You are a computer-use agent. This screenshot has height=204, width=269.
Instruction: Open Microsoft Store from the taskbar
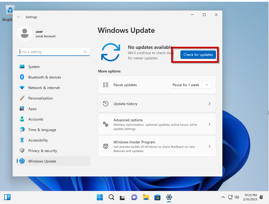coord(157,197)
